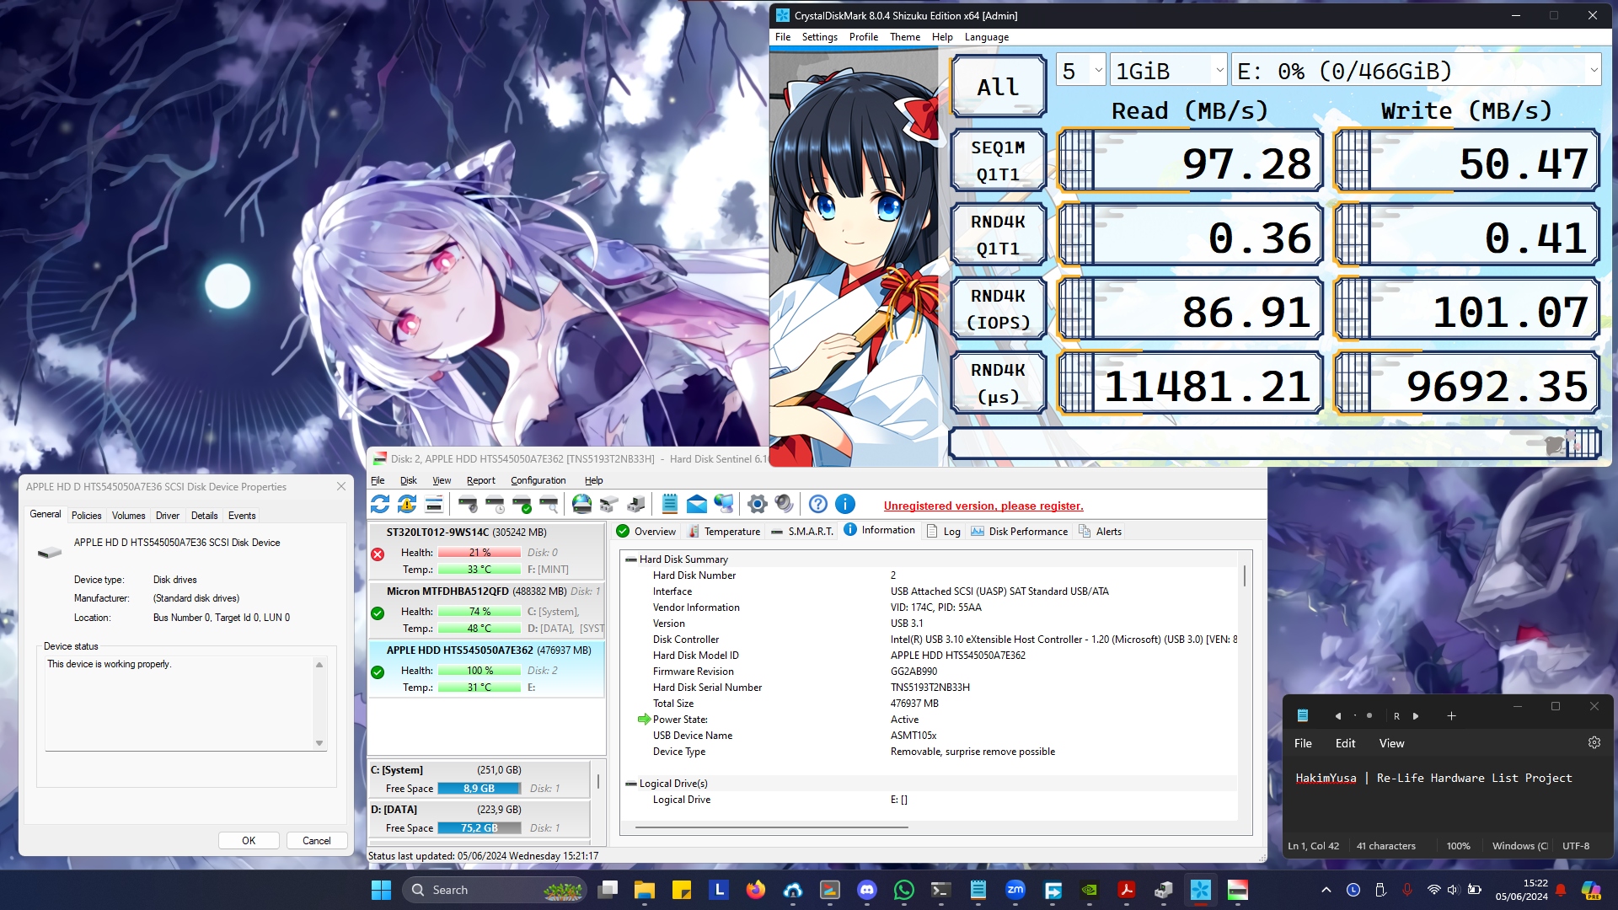
Task: Run the SEQ1M Q1T1 benchmark
Action: [999, 161]
